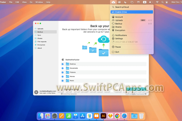Open Google Chrome from the Dock

117,116
